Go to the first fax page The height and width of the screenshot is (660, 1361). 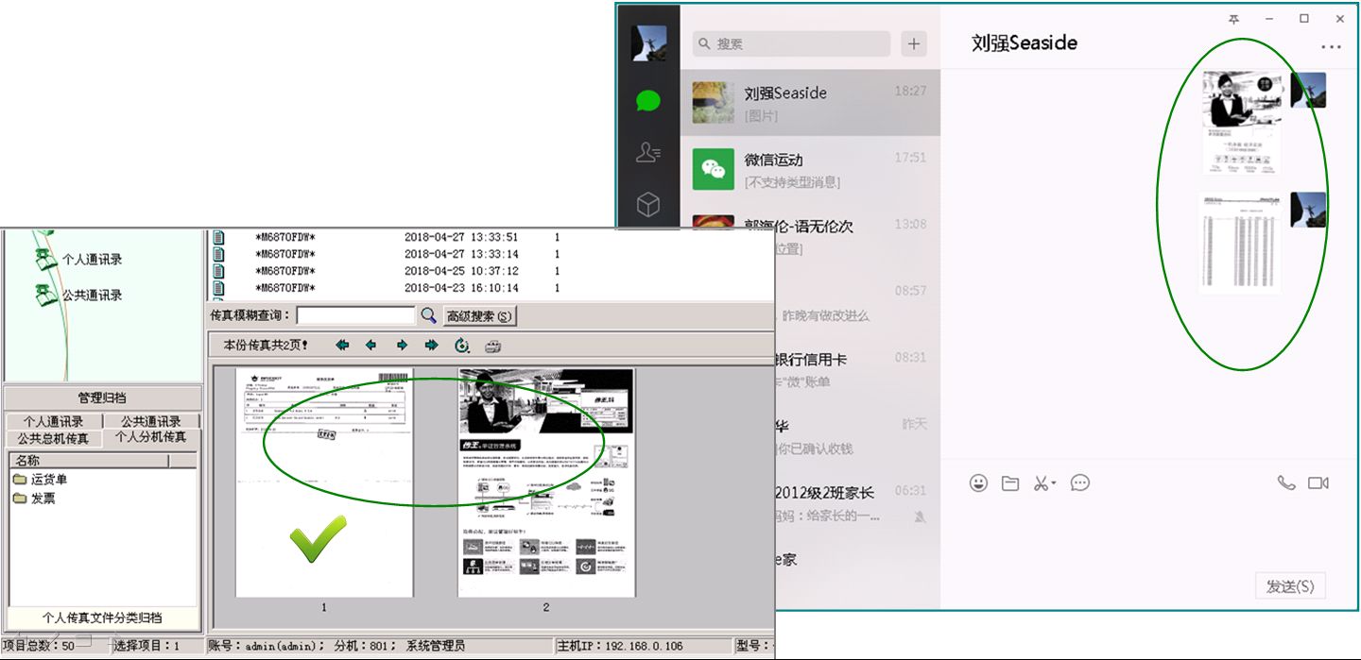[342, 346]
